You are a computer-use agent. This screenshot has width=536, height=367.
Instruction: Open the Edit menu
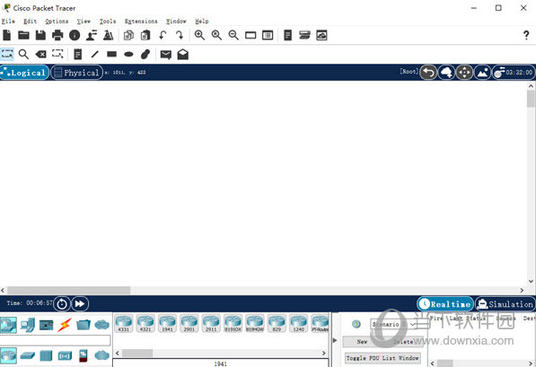tap(31, 22)
